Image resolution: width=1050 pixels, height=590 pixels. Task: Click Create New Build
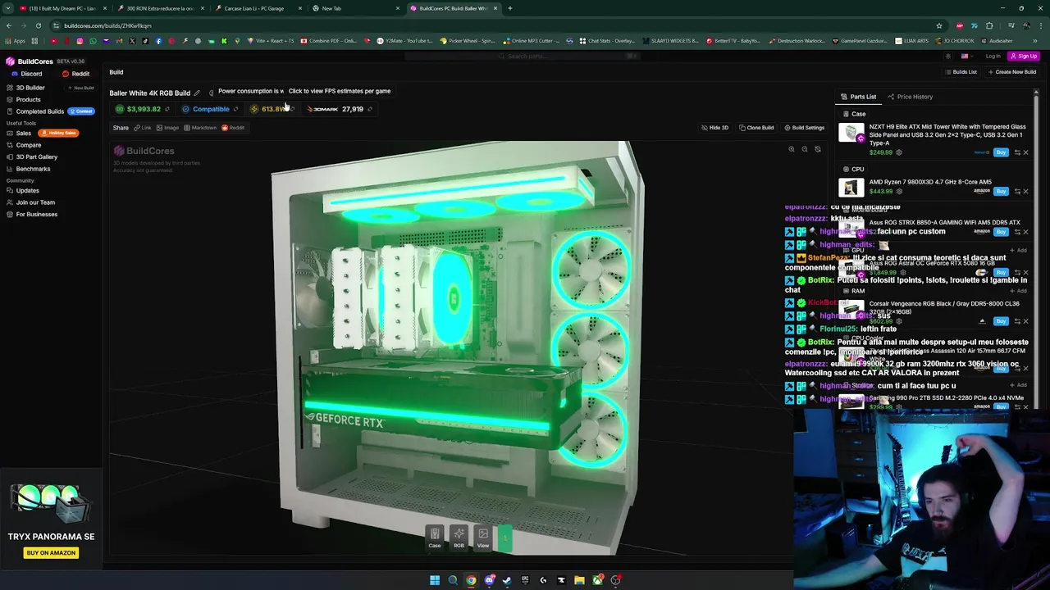(x=1011, y=72)
